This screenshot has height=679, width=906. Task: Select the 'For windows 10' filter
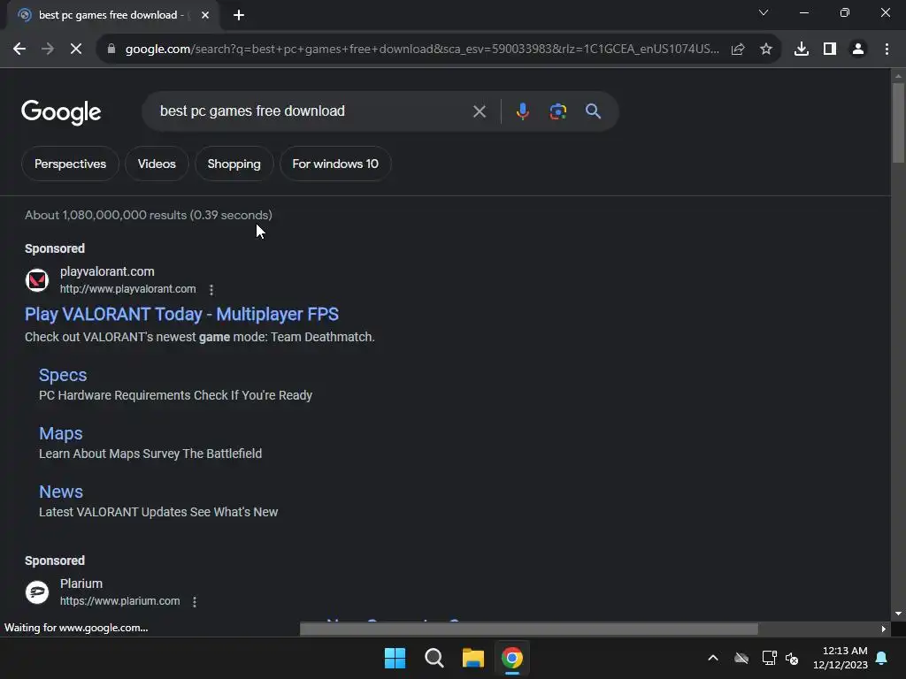(x=335, y=164)
